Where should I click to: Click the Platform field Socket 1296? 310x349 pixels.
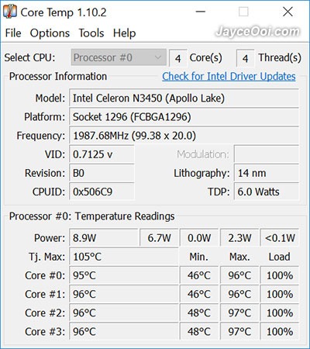(184, 117)
